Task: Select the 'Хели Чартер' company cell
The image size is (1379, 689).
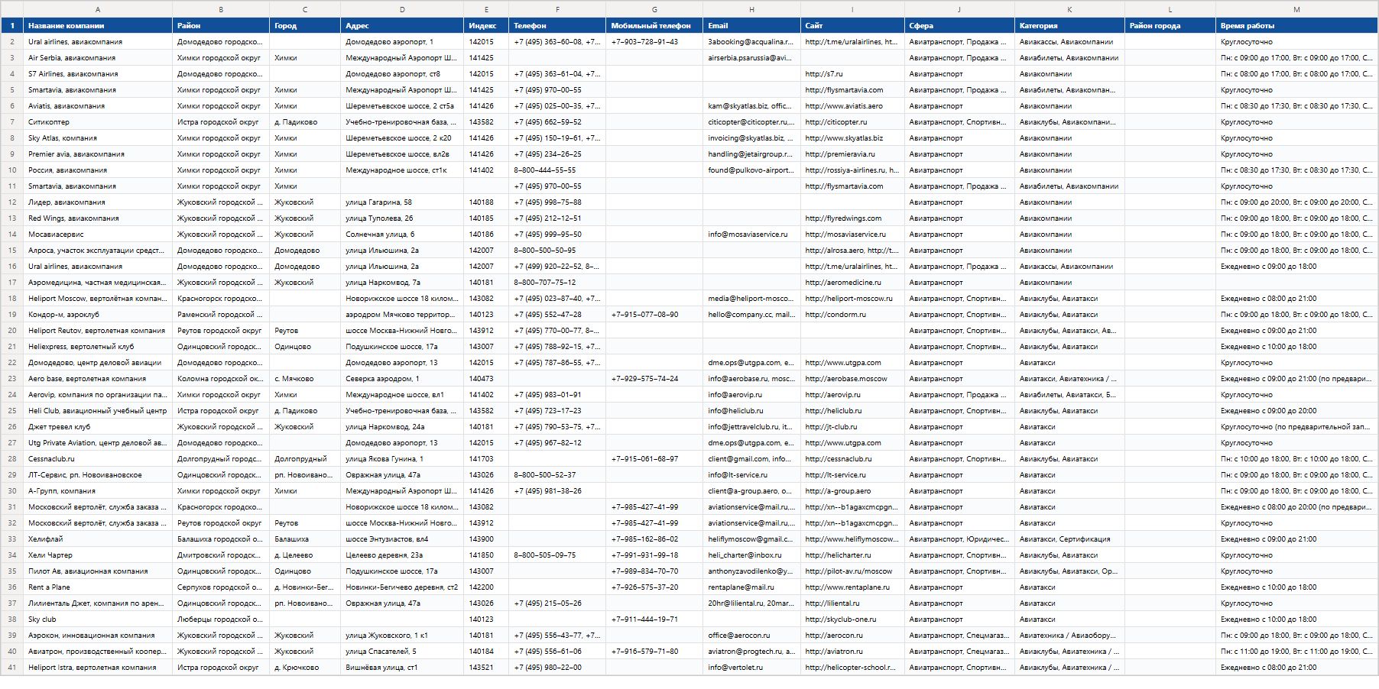Action: pos(98,555)
